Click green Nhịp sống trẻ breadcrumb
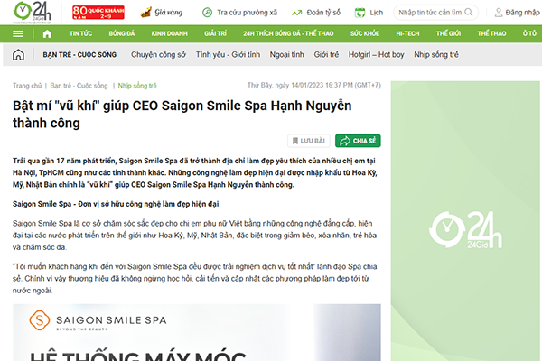The image size is (542, 361). tap(137, 86)
